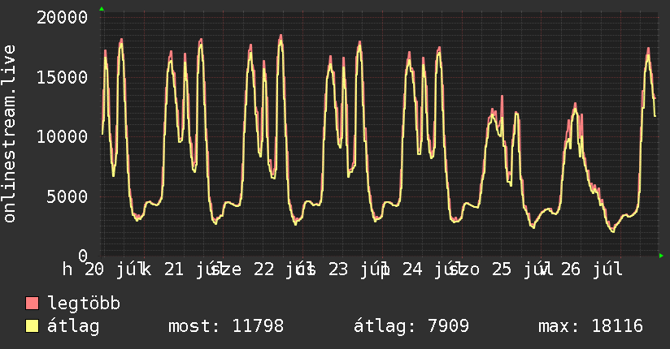Screen dimensions: 670x349
Task: Click the k 21 júl date label
Action: [x=182, y=269]
